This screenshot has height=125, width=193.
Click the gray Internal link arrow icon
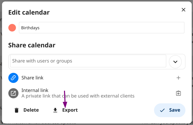13,93
